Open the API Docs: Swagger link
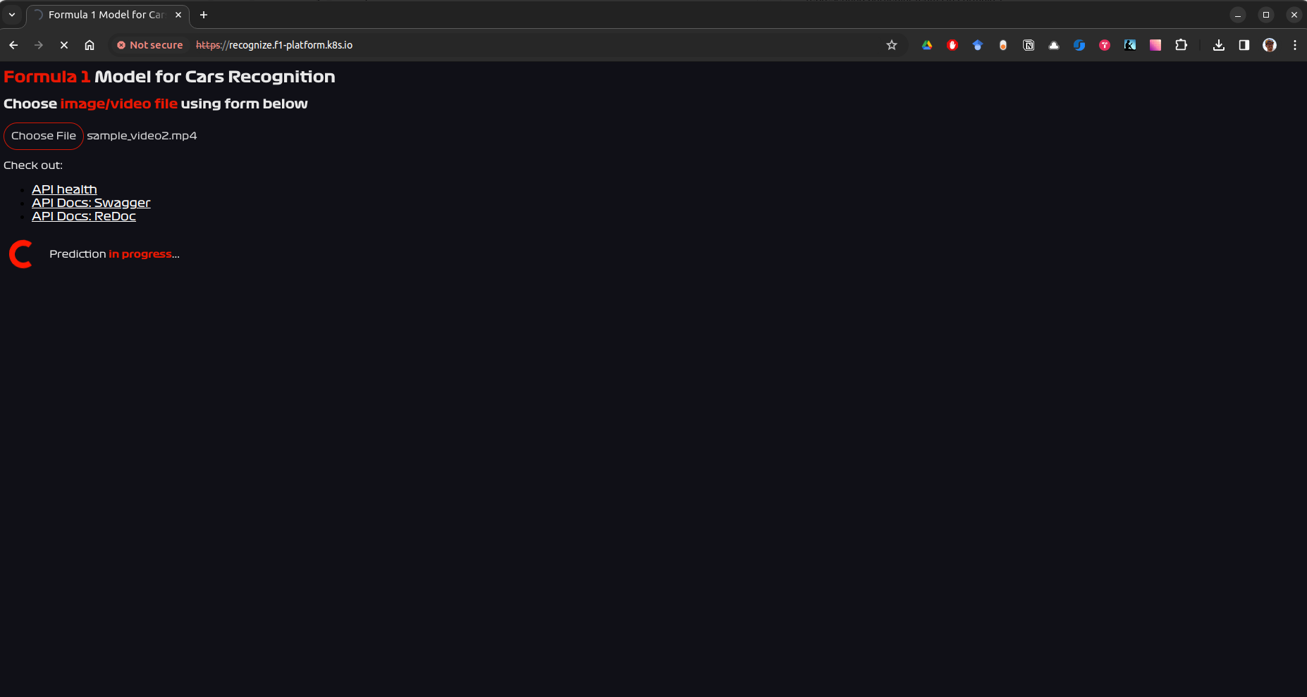The width and height of the screenshot is (1307, 697). (x=91, y=203)
